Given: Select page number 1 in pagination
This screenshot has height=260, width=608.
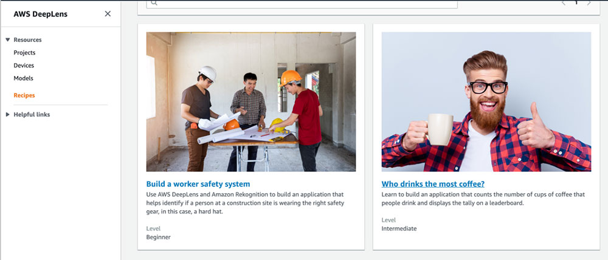Looking at the screenshot, I should (x=576, y=2).
